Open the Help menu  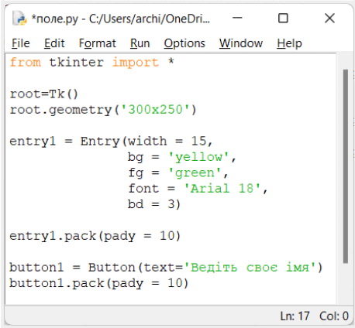pyautogui.click(x=289, y=43)
